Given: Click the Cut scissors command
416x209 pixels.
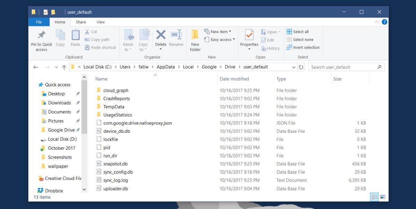Looking at the screenshot, I should pos(91,32).
